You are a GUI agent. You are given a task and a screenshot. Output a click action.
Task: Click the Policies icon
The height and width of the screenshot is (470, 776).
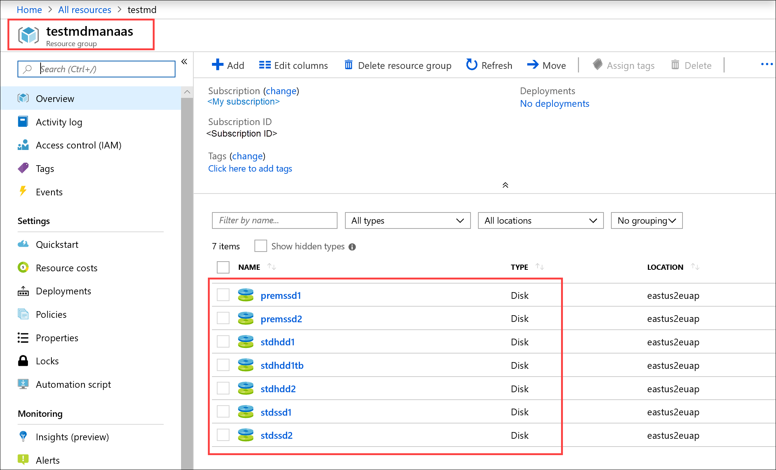pyautogui.click(x=23, y=314)
